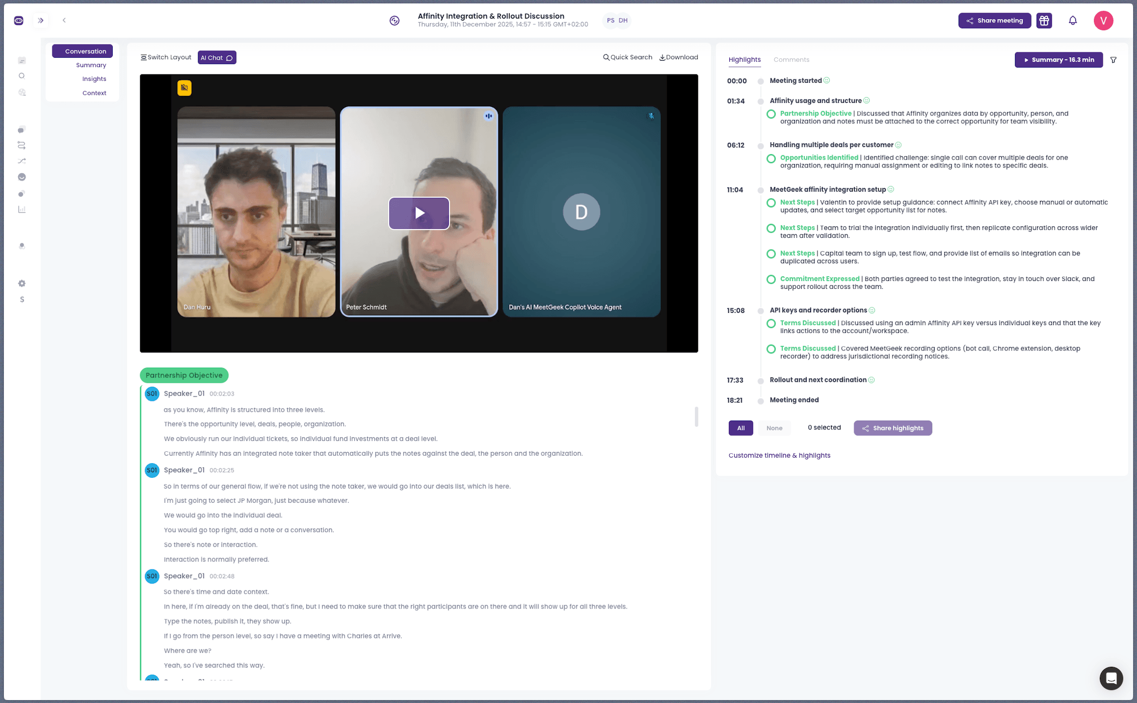Open sidebar settings gear icon
The height and width of the screenshot is (703, 1137).
(22, 283)
